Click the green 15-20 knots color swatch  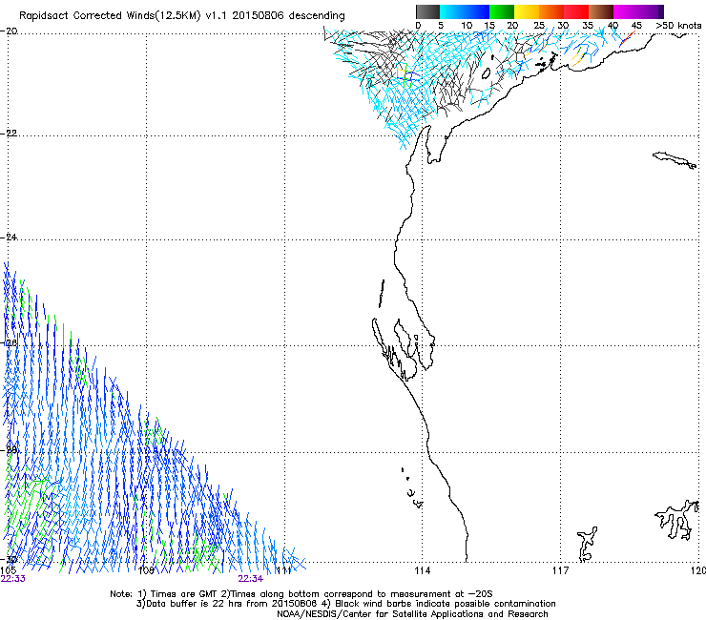[502, 11]
